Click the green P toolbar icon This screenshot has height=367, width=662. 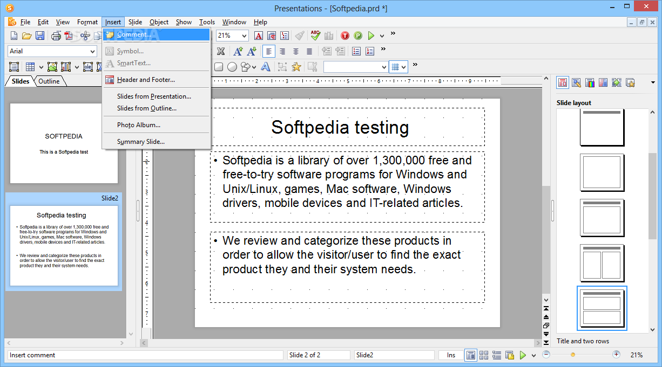[x=358, y=36]
